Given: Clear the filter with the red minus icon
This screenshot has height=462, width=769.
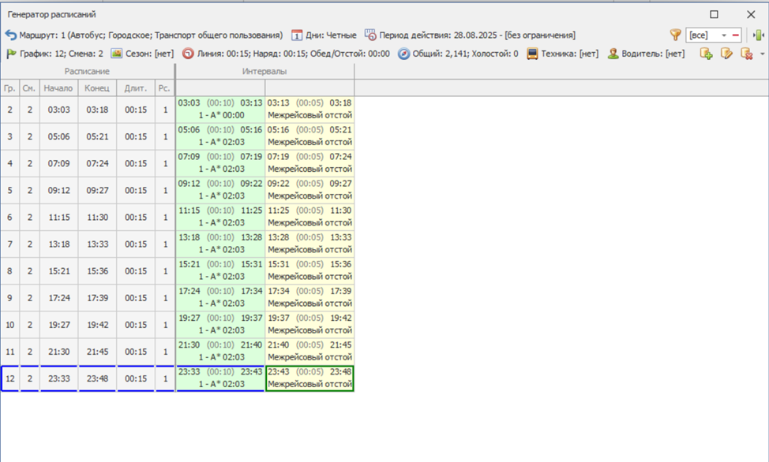Looking at the screenshot, I should [735, 35].
